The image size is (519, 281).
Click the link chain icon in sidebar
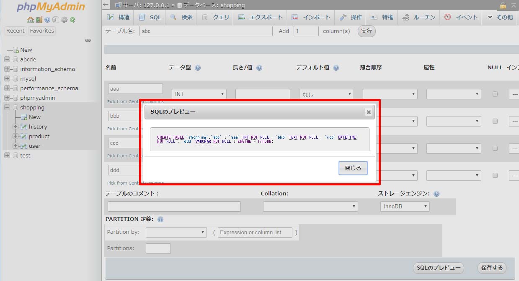tap(88, 41)
